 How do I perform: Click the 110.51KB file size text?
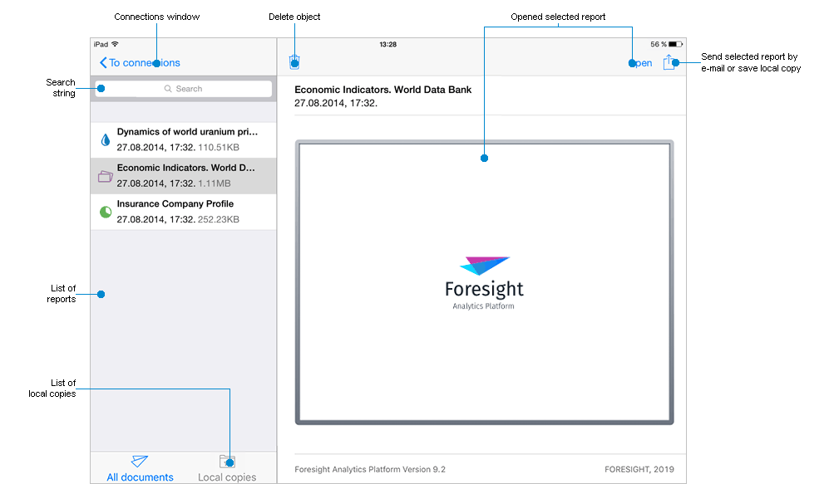[219, 147]
